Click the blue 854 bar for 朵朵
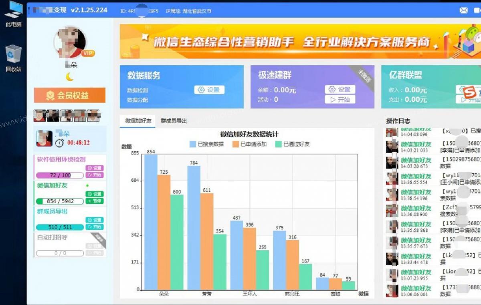The image size is (481, 305). (151, 222)
